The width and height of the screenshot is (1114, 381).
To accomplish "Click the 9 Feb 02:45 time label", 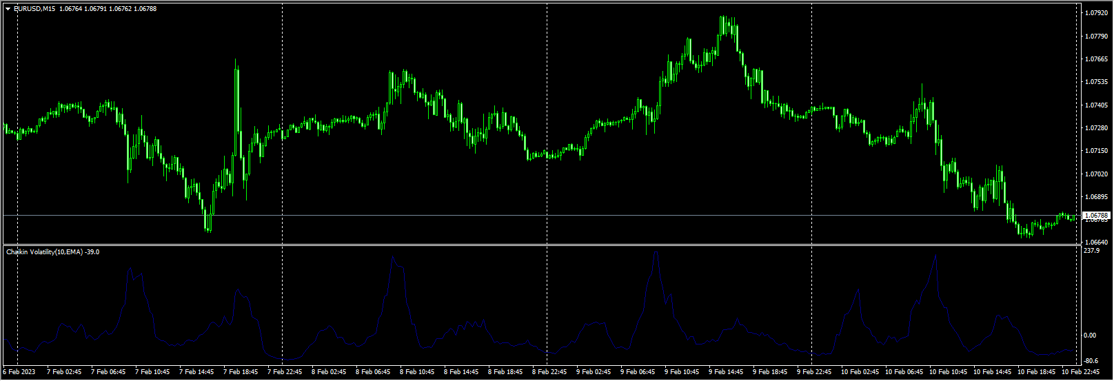I will point(594,372).
